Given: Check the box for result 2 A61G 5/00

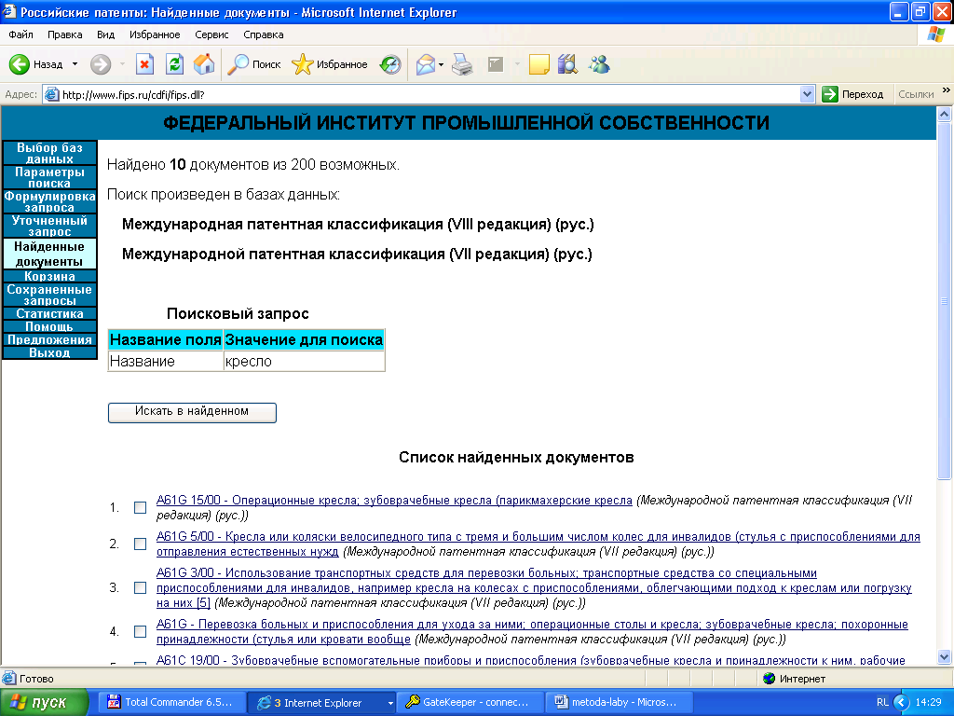Looking at the screenshot, I should [x=140, y=544].
